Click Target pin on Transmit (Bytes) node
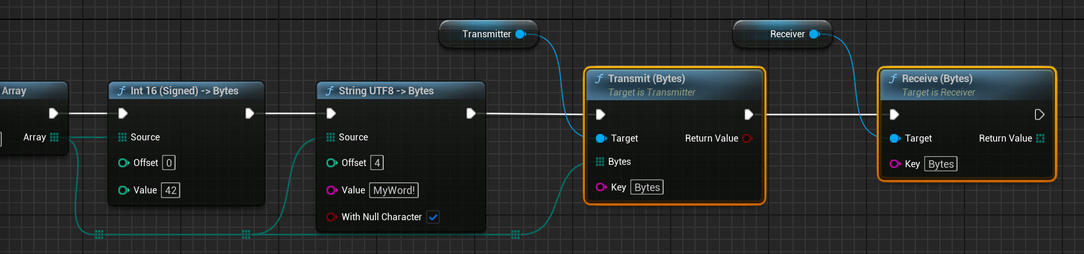 coord(601,139)
